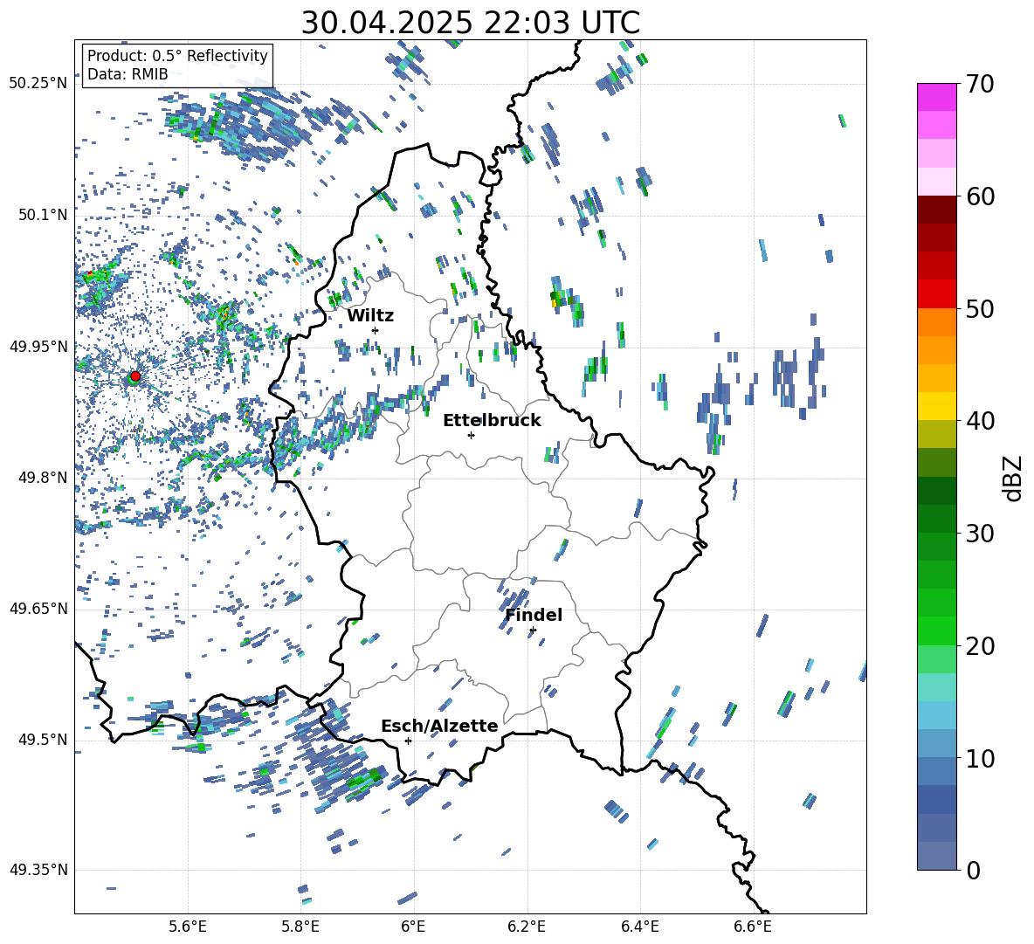Click the 49.5°N latitude label
The width and height of the screenshot is (1034, 944).
click(42, 739)
